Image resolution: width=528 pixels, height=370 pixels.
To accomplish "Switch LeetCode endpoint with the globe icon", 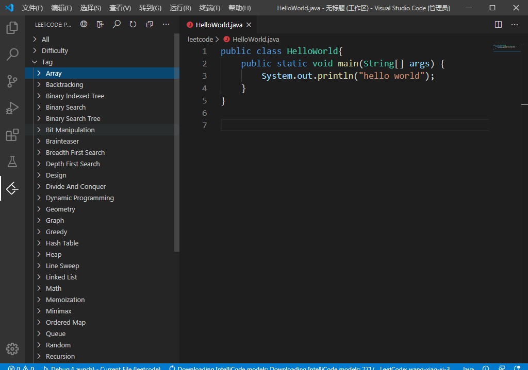I will coord(84,24).
